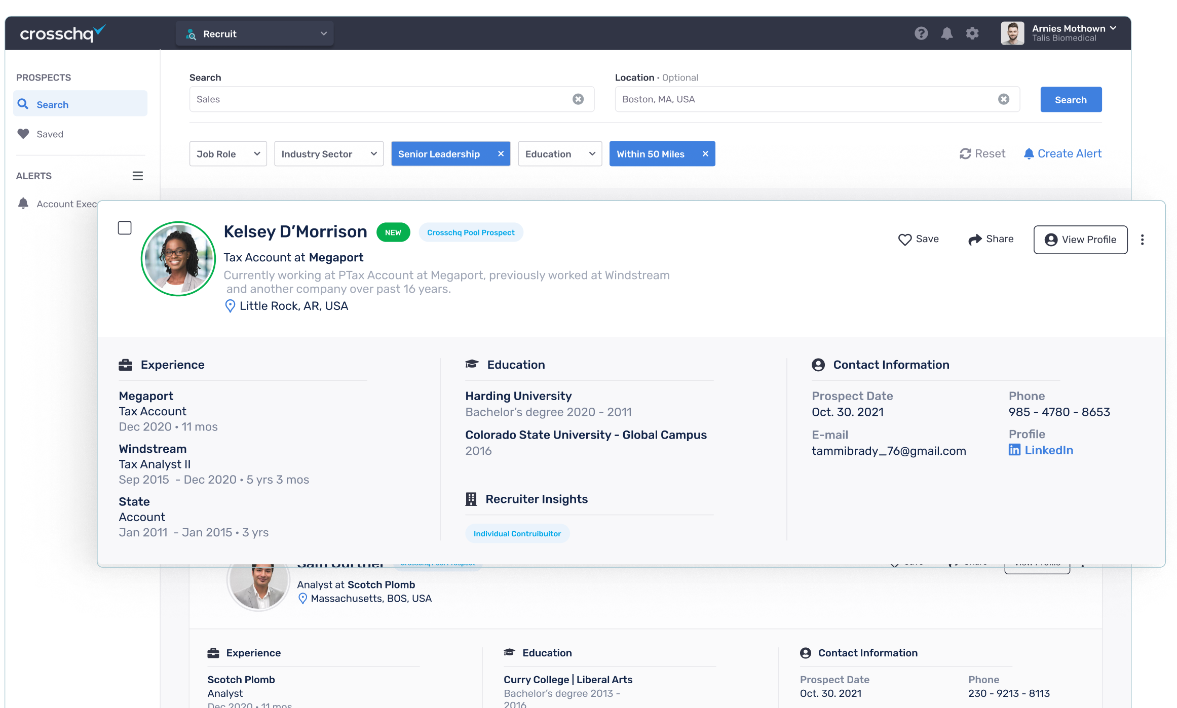Screen dimensions: 1177x708
Task: Expand the Job Role dropdown
Action: 228,154
